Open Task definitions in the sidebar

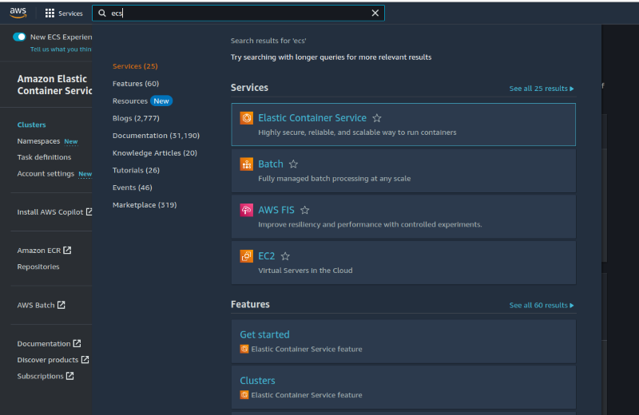[x=44, y=157]
